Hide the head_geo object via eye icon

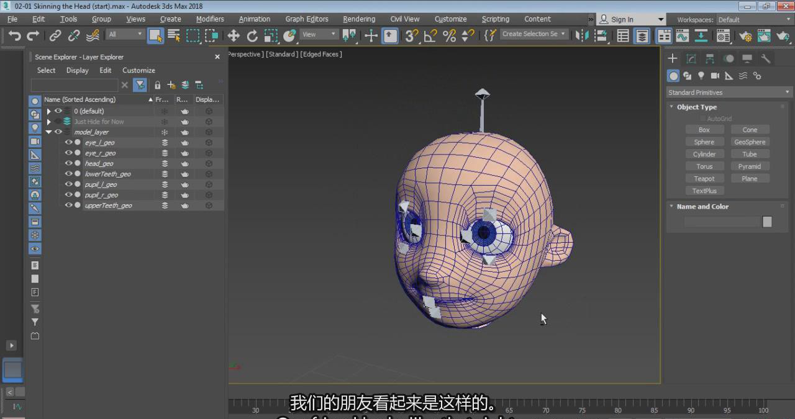[68, 163]
